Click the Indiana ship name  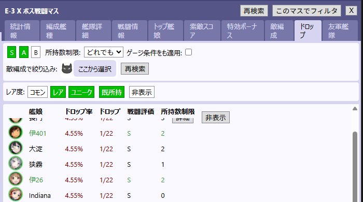pos(40,196)
